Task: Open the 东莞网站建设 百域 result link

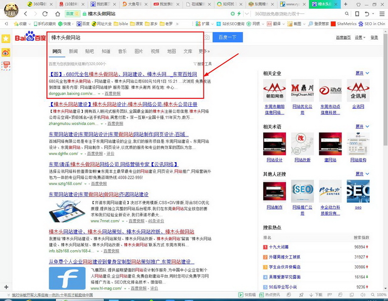Action: coord(119,135)
